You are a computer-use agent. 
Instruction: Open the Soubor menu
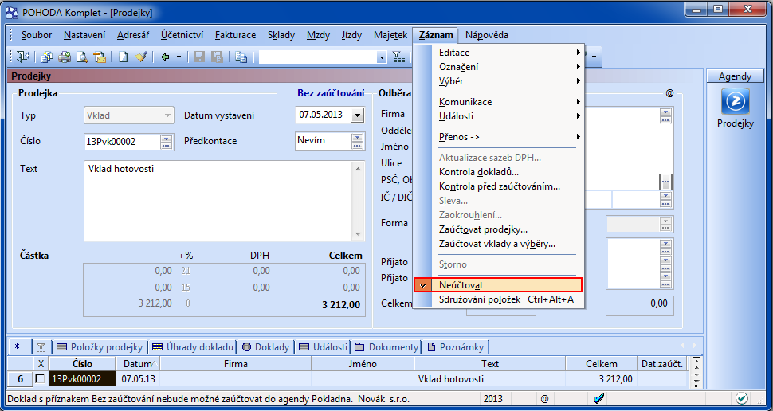(x=37, y=35)
